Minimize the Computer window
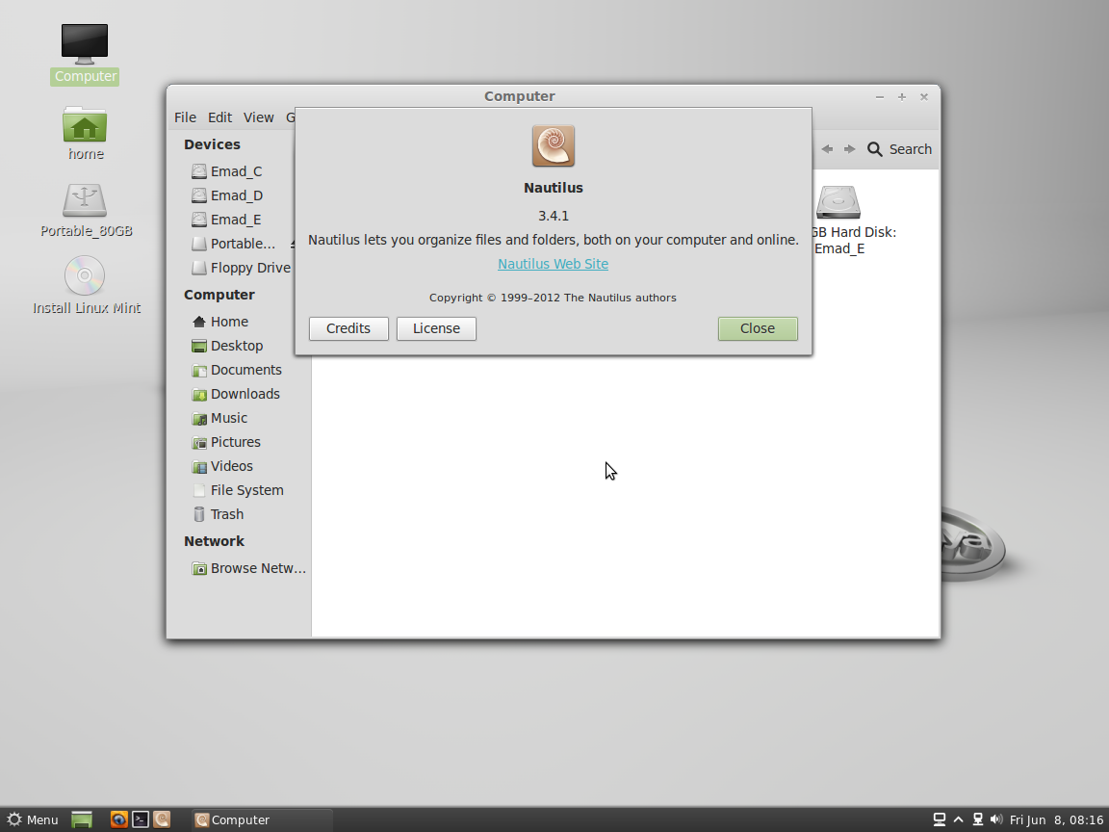This screenshot has width=1109, height=832. 879,97
